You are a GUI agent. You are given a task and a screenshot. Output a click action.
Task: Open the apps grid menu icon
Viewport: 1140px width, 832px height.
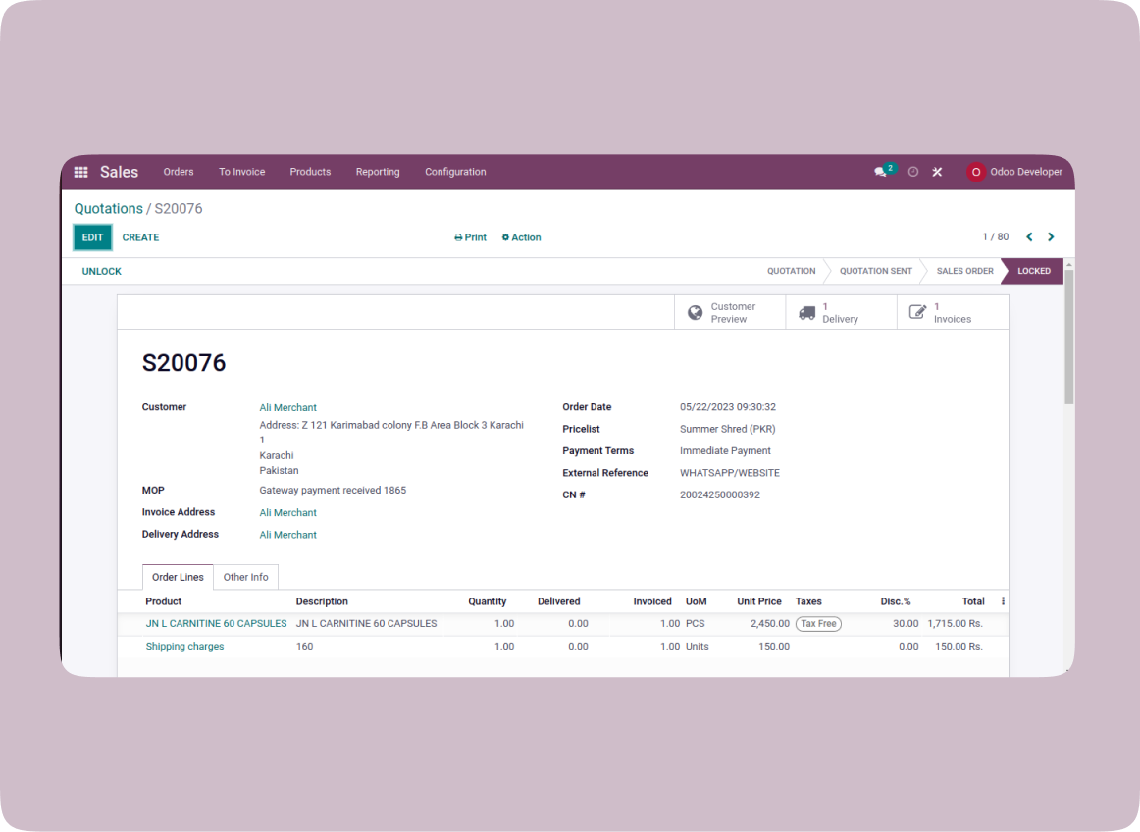(81, 172)
